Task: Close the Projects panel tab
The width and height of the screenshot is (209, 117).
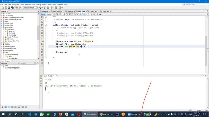Action: pyautogui.click(x=7, y=12)
